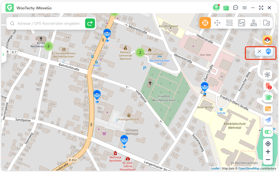Expand the collapsed left side panel
279x172 pixels.
click(x=3, y=54)
